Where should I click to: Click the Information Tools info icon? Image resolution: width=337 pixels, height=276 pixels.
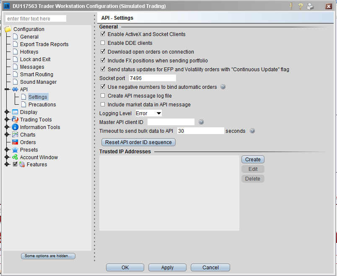click(15, 127)
